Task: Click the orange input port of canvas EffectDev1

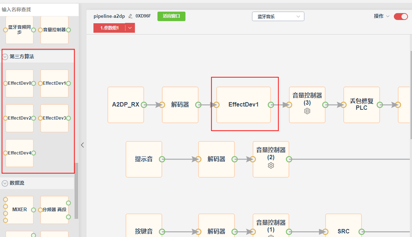Action: tap(216, 105)
